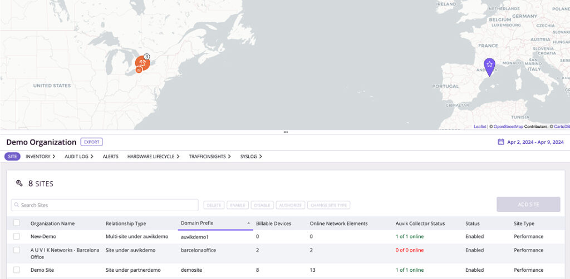Screen dimensions: 570x279
Task: Select the Site tab
Action: point(12,156)
